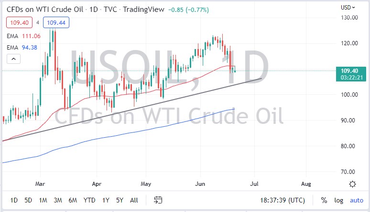Screen dimensions: 370x212
Task: Show the 1Y time range
Action: coord(107,201)
